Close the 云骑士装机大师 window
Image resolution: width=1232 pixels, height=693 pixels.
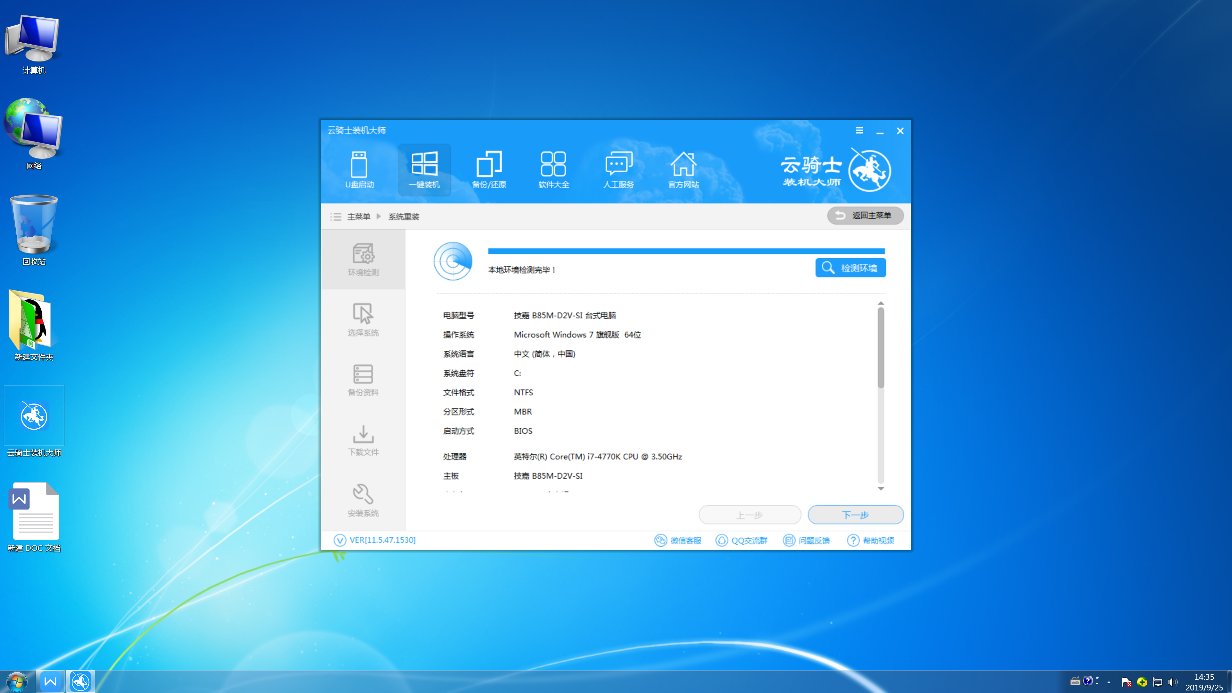pyautogui.click(x=900, y=131)
